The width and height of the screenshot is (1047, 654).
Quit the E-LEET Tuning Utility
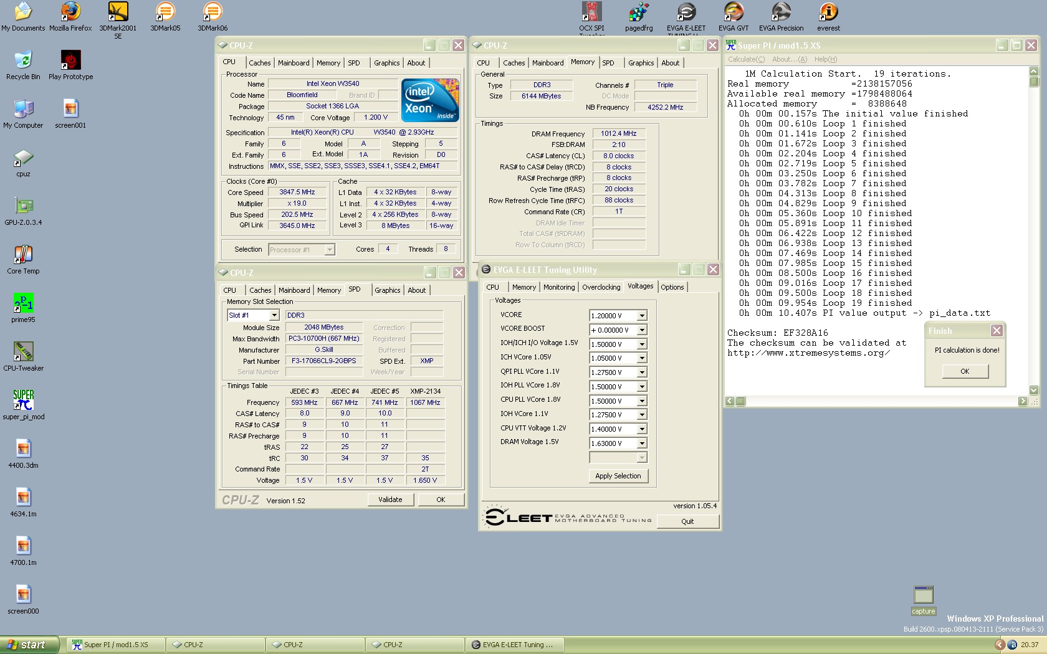(x=687, y=521)
